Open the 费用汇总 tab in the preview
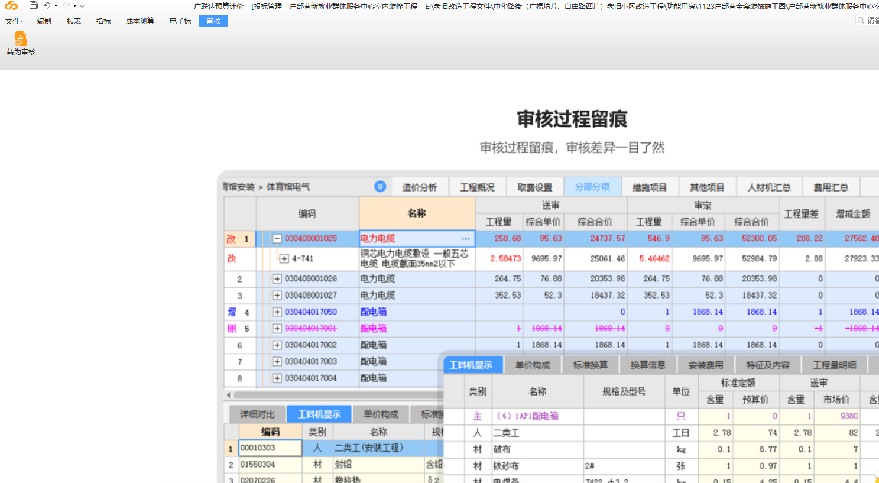This screenshot has height=483, width=879. coord(831,187)
